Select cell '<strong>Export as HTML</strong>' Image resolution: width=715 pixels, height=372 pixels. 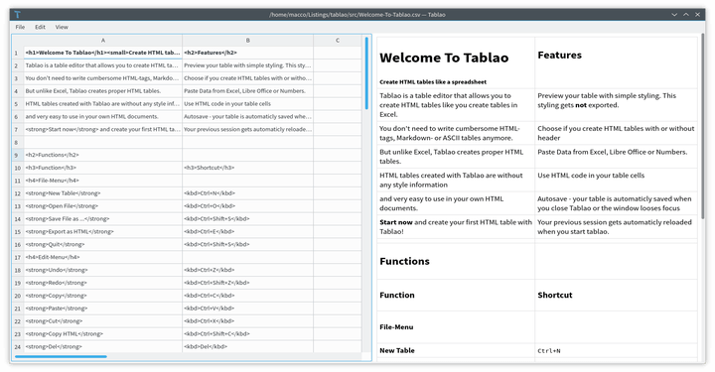click(x=103, y=231)
